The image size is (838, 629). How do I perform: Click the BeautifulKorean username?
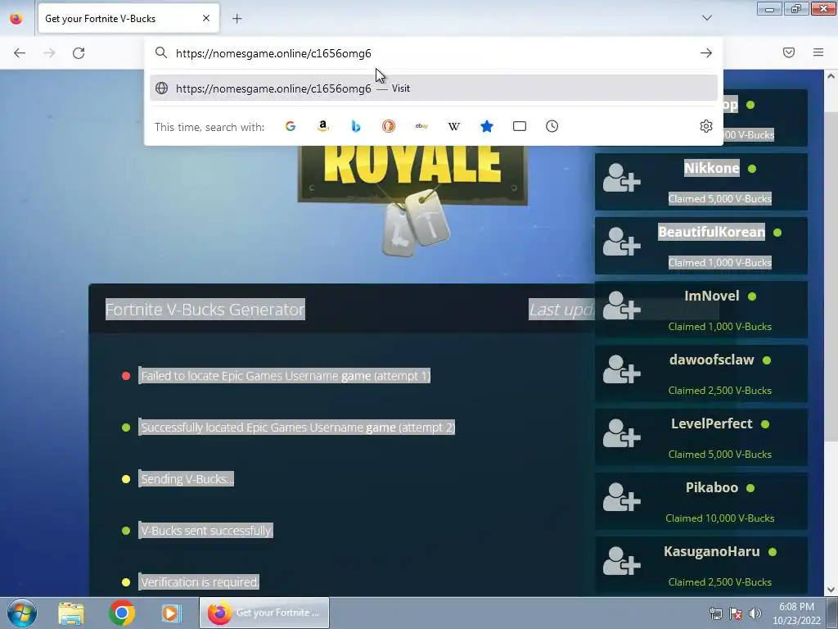click(711, 232)
